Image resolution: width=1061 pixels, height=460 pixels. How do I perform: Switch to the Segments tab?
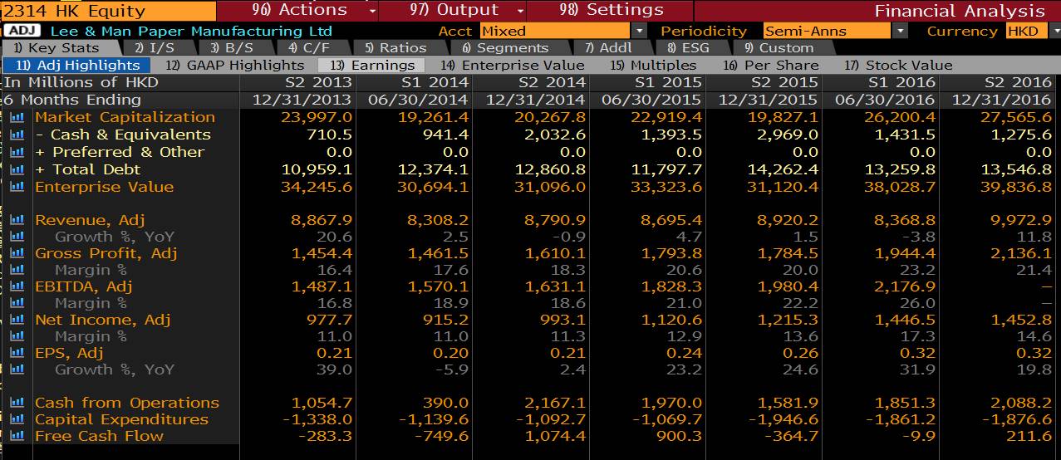tap(504, 47)
